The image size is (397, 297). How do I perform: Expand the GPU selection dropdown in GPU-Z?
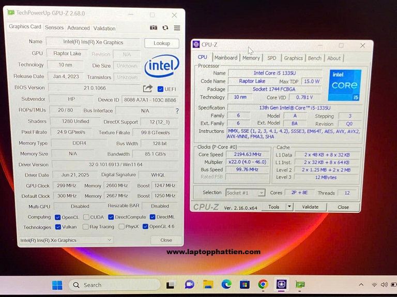point(66,240)
